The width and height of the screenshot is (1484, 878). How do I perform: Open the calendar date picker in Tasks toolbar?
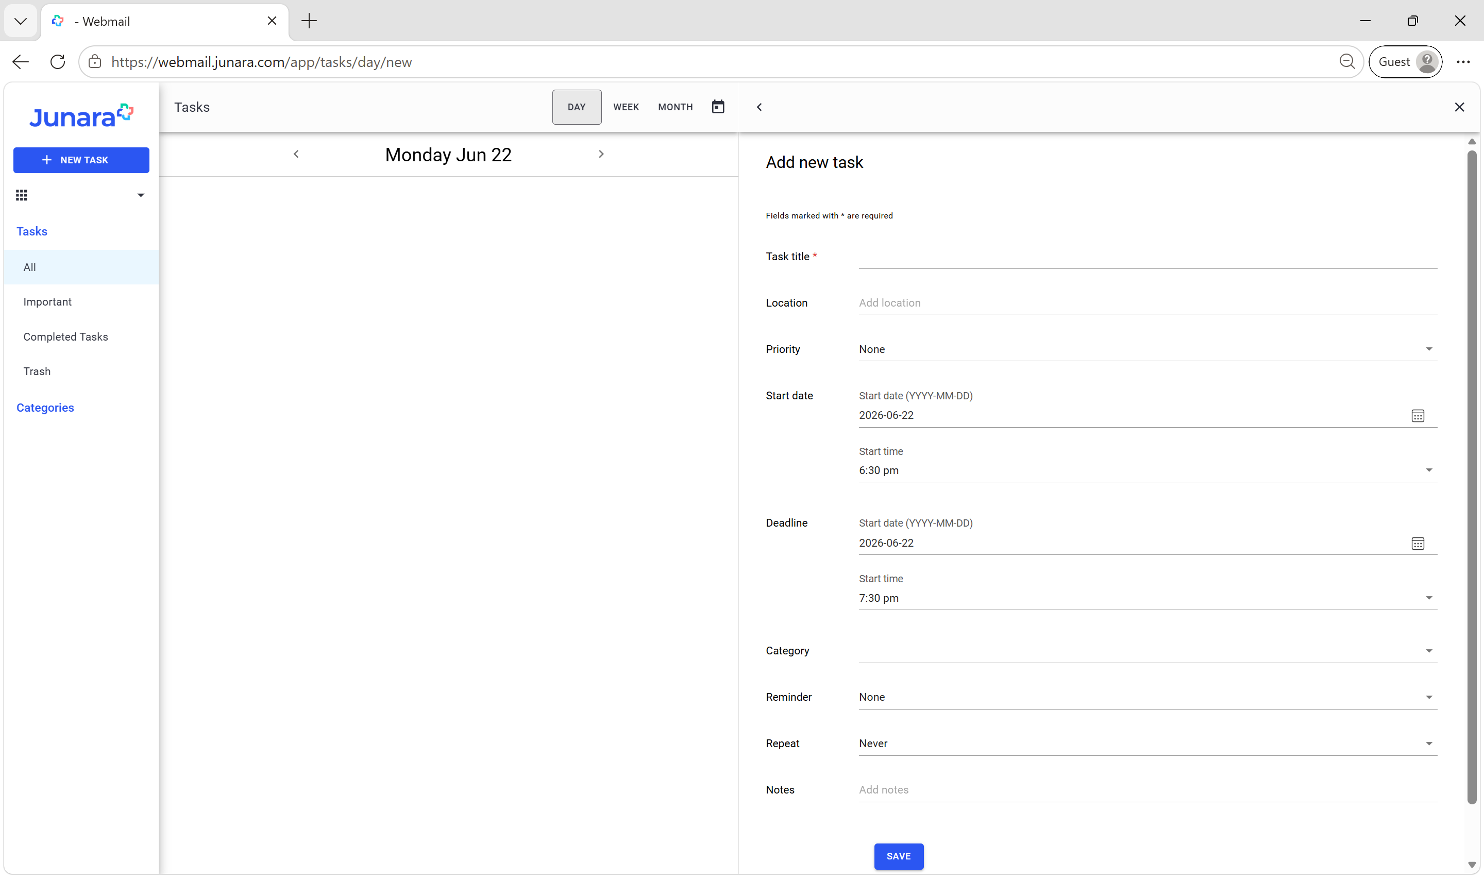[717, 107]
